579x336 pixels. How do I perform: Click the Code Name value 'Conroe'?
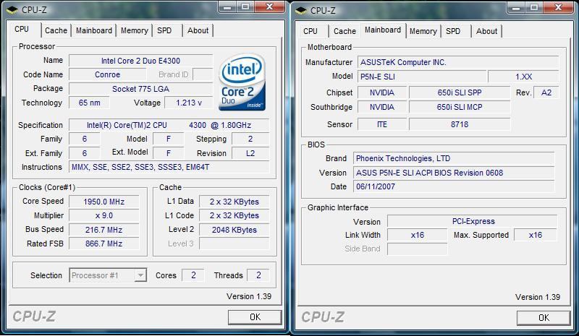coord(107,74)
